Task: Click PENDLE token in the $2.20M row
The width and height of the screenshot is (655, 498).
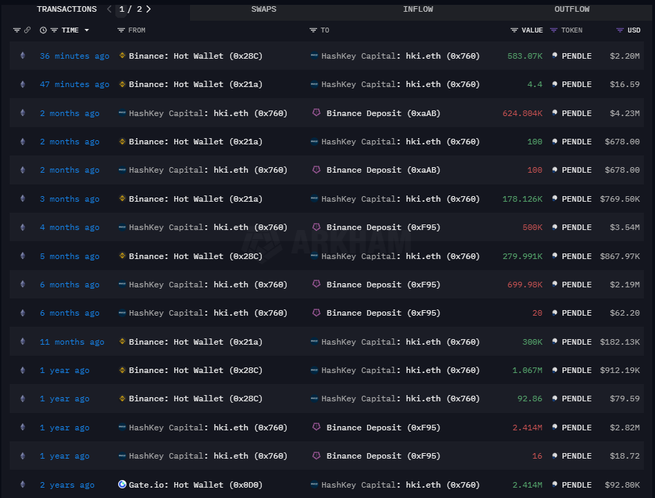Action: [x=576, y=56]
